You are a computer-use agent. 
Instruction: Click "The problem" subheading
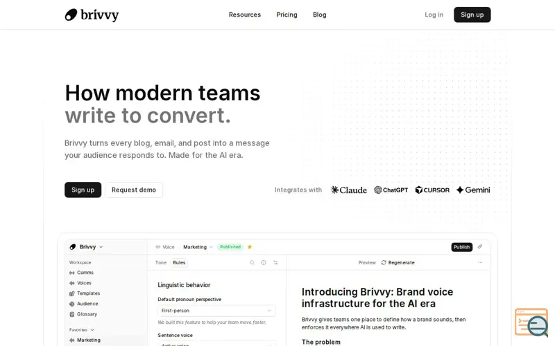click(321, 342)
